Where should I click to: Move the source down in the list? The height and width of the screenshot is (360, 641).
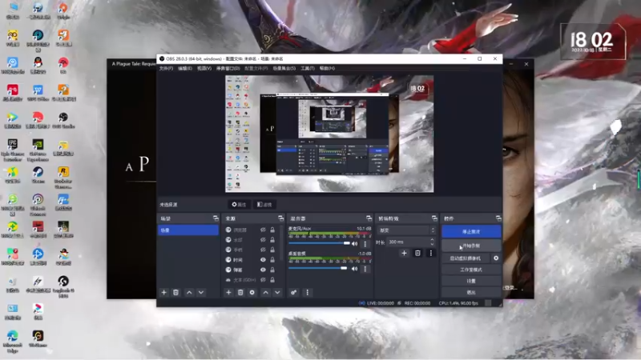tap(277, 292)
